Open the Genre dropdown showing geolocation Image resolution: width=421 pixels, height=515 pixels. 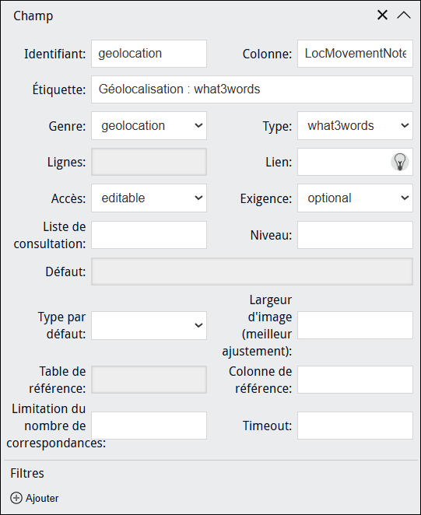pos(149,126)
